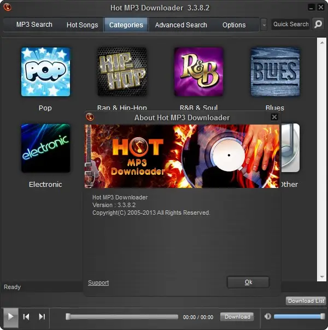
Task: Click the scrollbar up arrow
Action: (322, 43)
